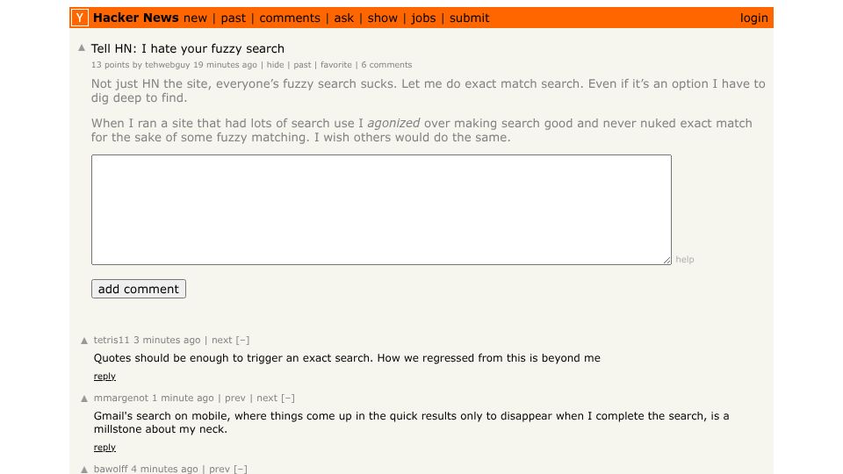This screenshot has height=474, width=843.
Task: Upvote bawolff's comment
Action: (x=84, y=470)
